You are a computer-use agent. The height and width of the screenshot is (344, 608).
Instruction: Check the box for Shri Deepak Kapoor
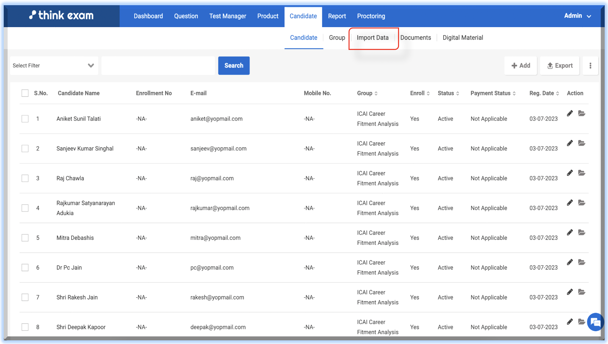[25, 327]
